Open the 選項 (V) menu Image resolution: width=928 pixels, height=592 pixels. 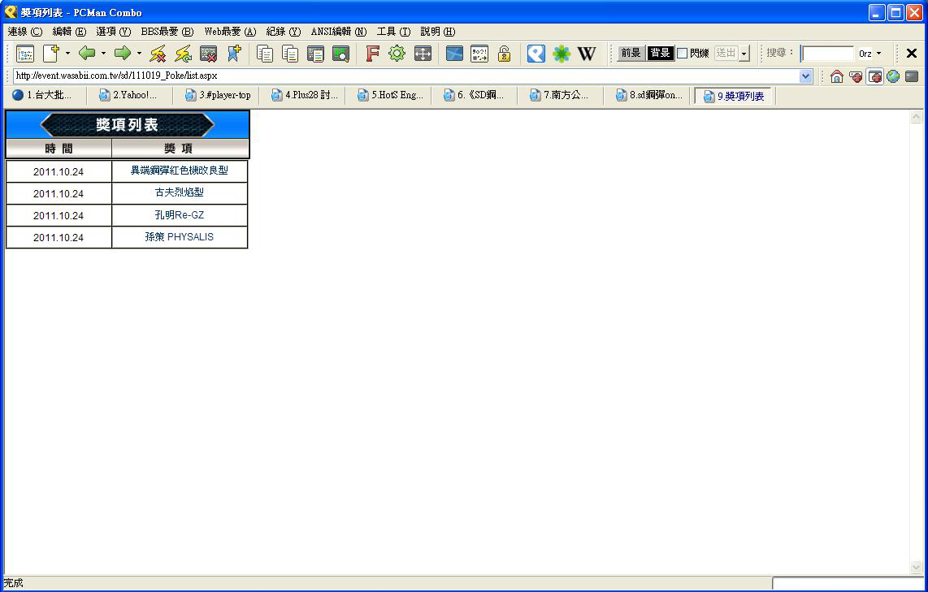click(x=114, y=32)
